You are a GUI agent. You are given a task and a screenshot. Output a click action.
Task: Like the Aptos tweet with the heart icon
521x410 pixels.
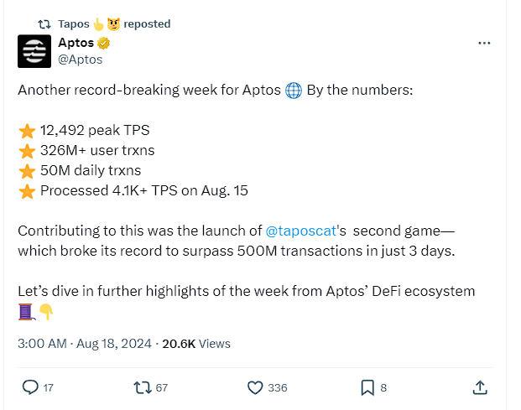pyautogui.click(x=256, y=387)
